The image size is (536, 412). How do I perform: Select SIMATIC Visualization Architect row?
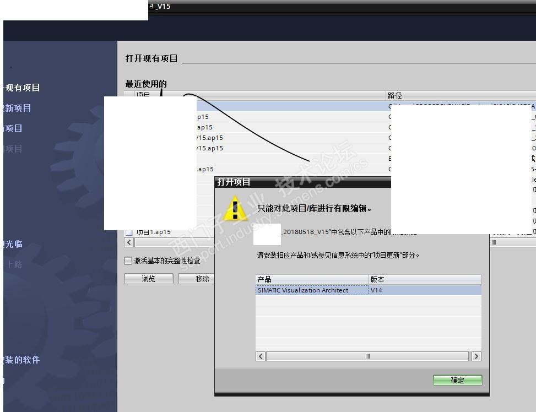coord(368,290)
